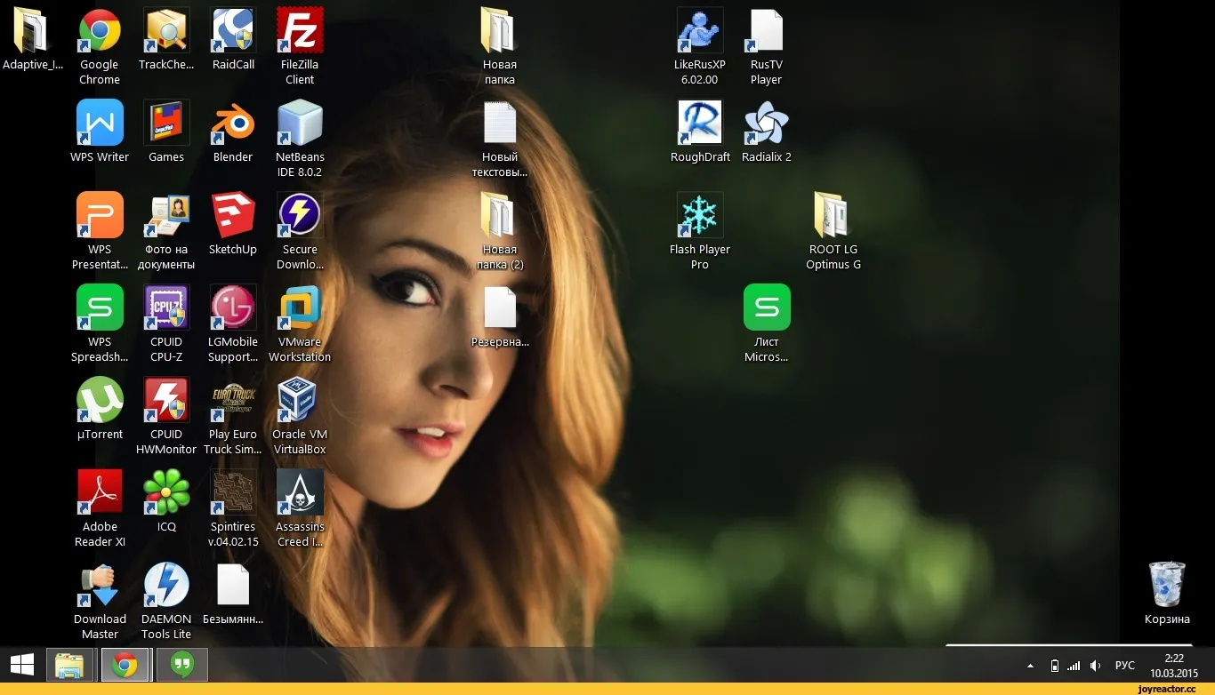Select the Безымянн... file icon
Screen dimensions: 1215x695
tap(233, 585)
